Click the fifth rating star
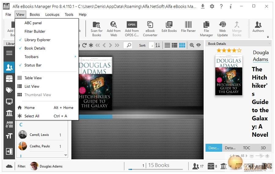This screenshot has width=275, height=174. tap(239, 50)
